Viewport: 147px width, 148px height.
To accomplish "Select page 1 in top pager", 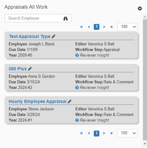I will 97,27.
